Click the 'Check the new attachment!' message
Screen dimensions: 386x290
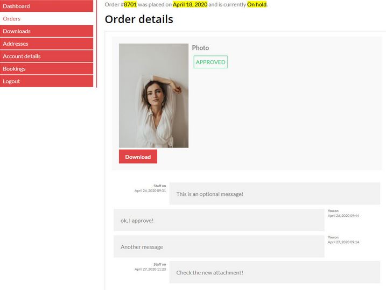pyautogui.click(x=275, y=272)
